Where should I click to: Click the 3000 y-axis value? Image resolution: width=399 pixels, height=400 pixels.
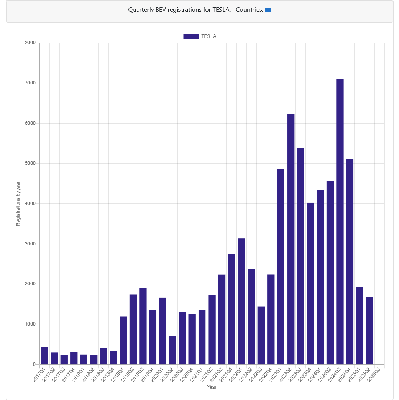(x=30, y=244)
